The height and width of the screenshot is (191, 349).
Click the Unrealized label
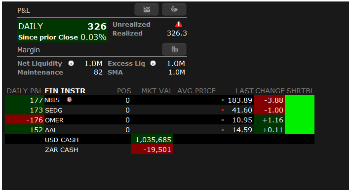(131, 24)
